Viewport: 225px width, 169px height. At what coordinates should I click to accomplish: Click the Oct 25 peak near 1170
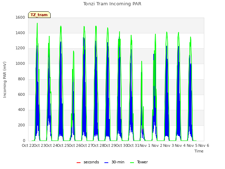[x=73, y=51]
